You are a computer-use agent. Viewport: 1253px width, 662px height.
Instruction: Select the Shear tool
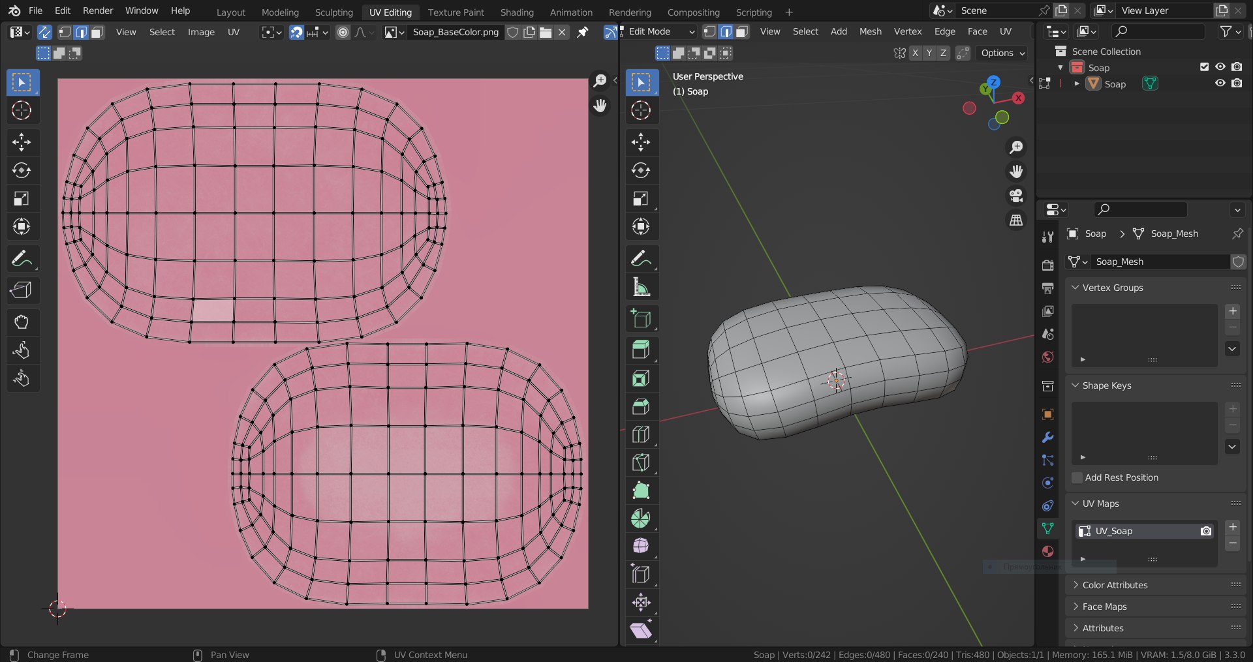[x=642, y=630]
